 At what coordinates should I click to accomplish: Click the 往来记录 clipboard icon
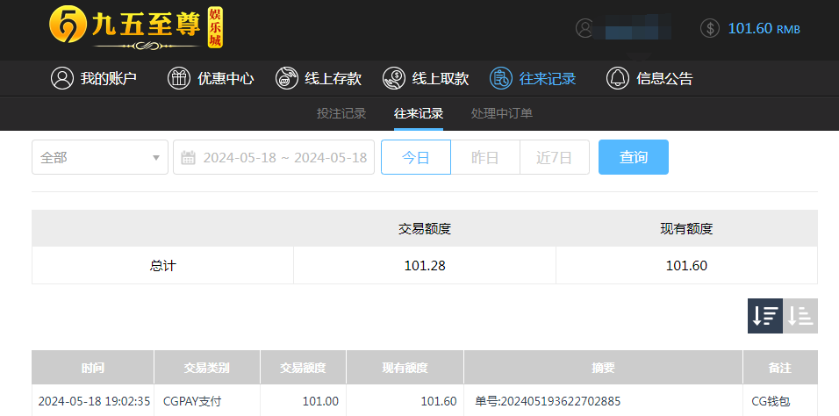coord(501,78)
